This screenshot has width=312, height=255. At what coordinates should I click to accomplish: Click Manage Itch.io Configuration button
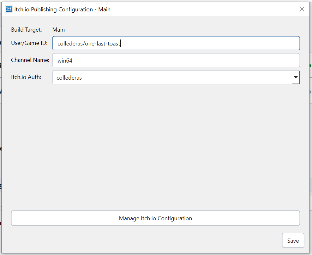(155, 218)
